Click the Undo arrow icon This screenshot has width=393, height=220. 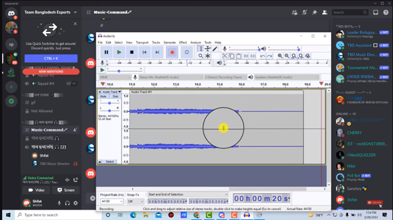263,56
